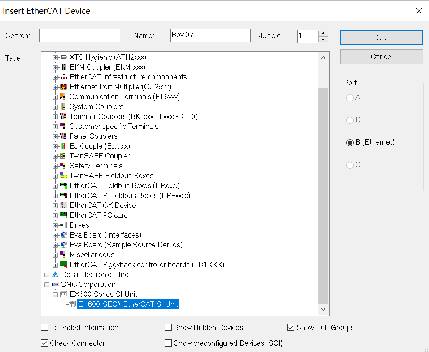Click the Ethernet Port Multiplier icon
429x352 pixels.
(64, 87)
